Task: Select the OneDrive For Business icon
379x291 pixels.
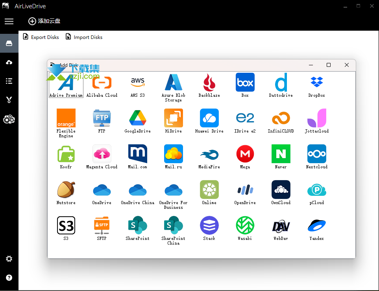Action: click(x=173, y=190)
